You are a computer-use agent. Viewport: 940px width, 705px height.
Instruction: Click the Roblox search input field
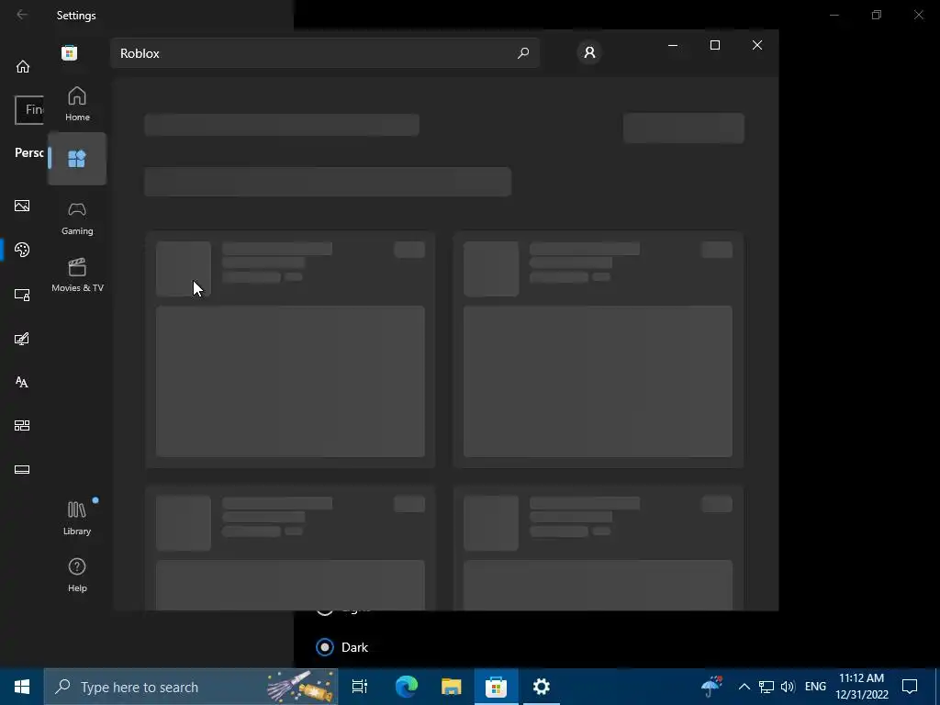(324, 52)
